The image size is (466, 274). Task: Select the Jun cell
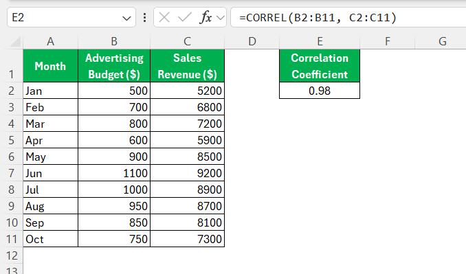coord(51,173)
